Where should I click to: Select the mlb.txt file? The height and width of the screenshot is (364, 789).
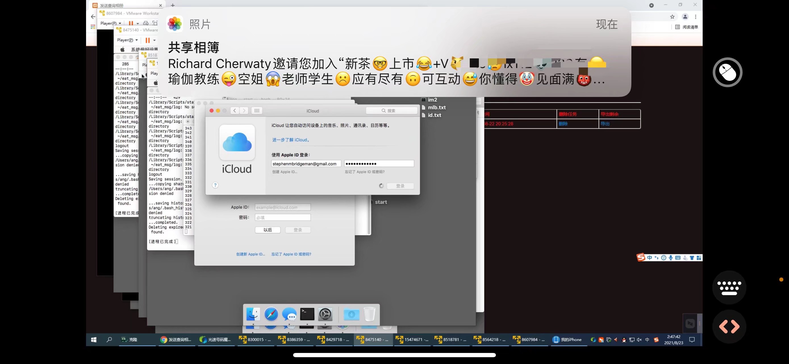point(434,107)
